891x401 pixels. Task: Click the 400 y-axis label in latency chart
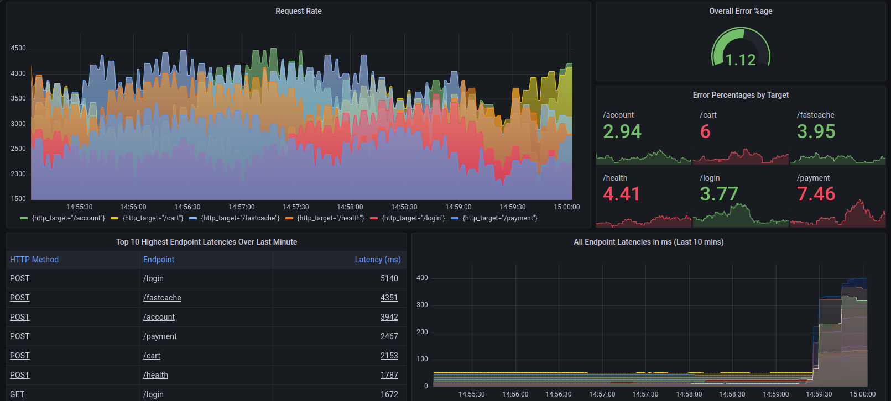click(422, 278)
